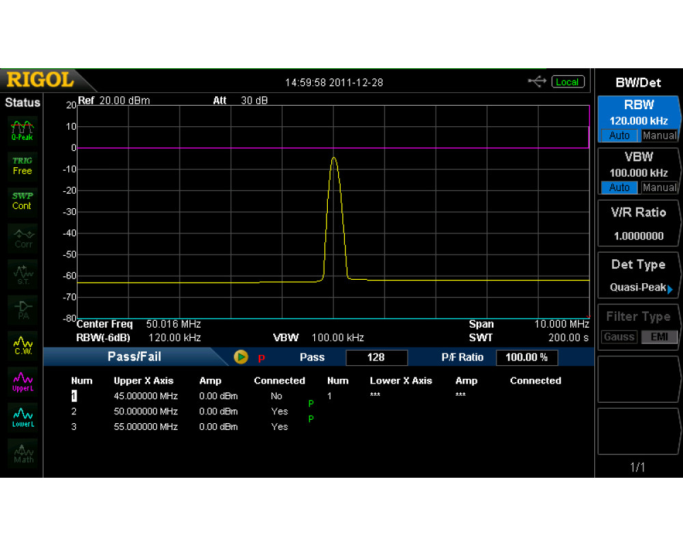Viewport: 683px width, 546px height.
Task: Click the C.W. trace icon
Action: [23, 344]
